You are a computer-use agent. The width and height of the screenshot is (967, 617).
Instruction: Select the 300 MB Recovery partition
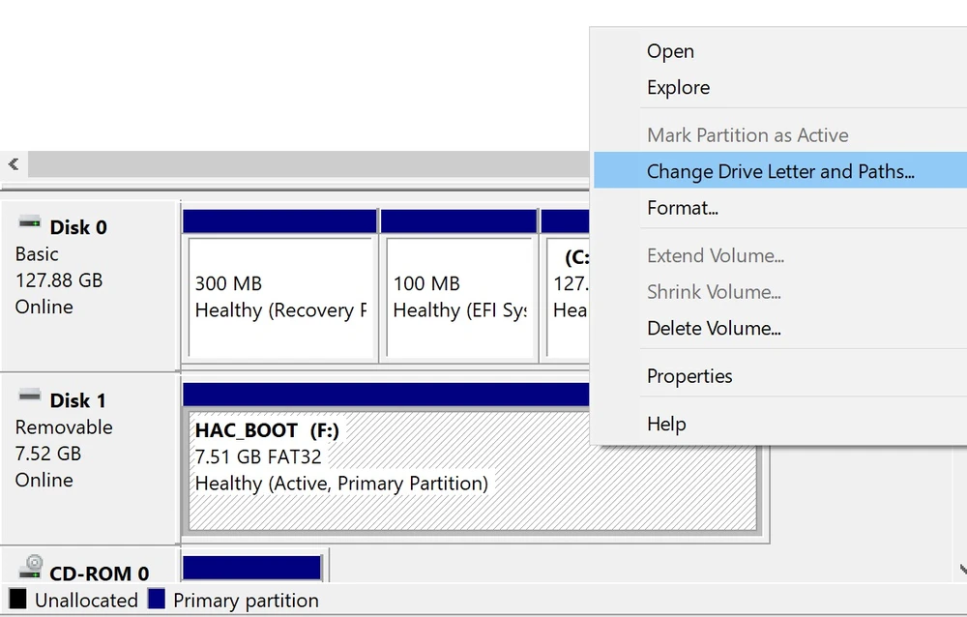pyautogui.click(x=279, y=297)
